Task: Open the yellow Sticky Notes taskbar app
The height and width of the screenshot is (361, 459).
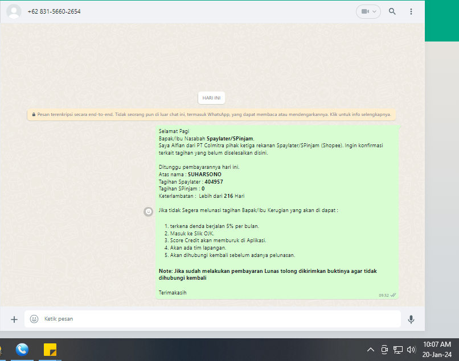Action: click(x=50, y=350)
